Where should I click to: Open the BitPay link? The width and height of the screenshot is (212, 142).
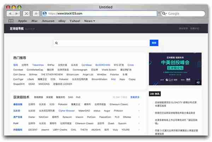click(x=51, y=65)
